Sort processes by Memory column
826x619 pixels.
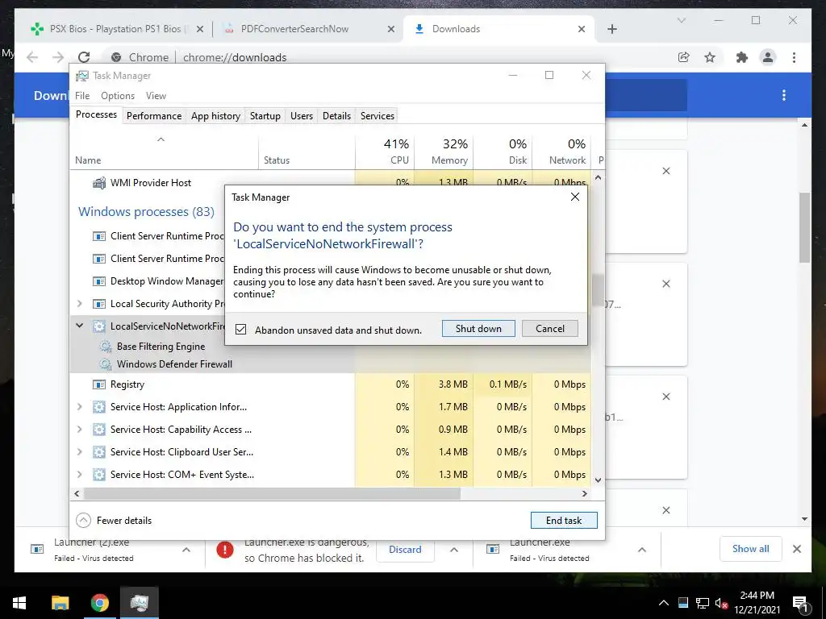pos(444,152)
